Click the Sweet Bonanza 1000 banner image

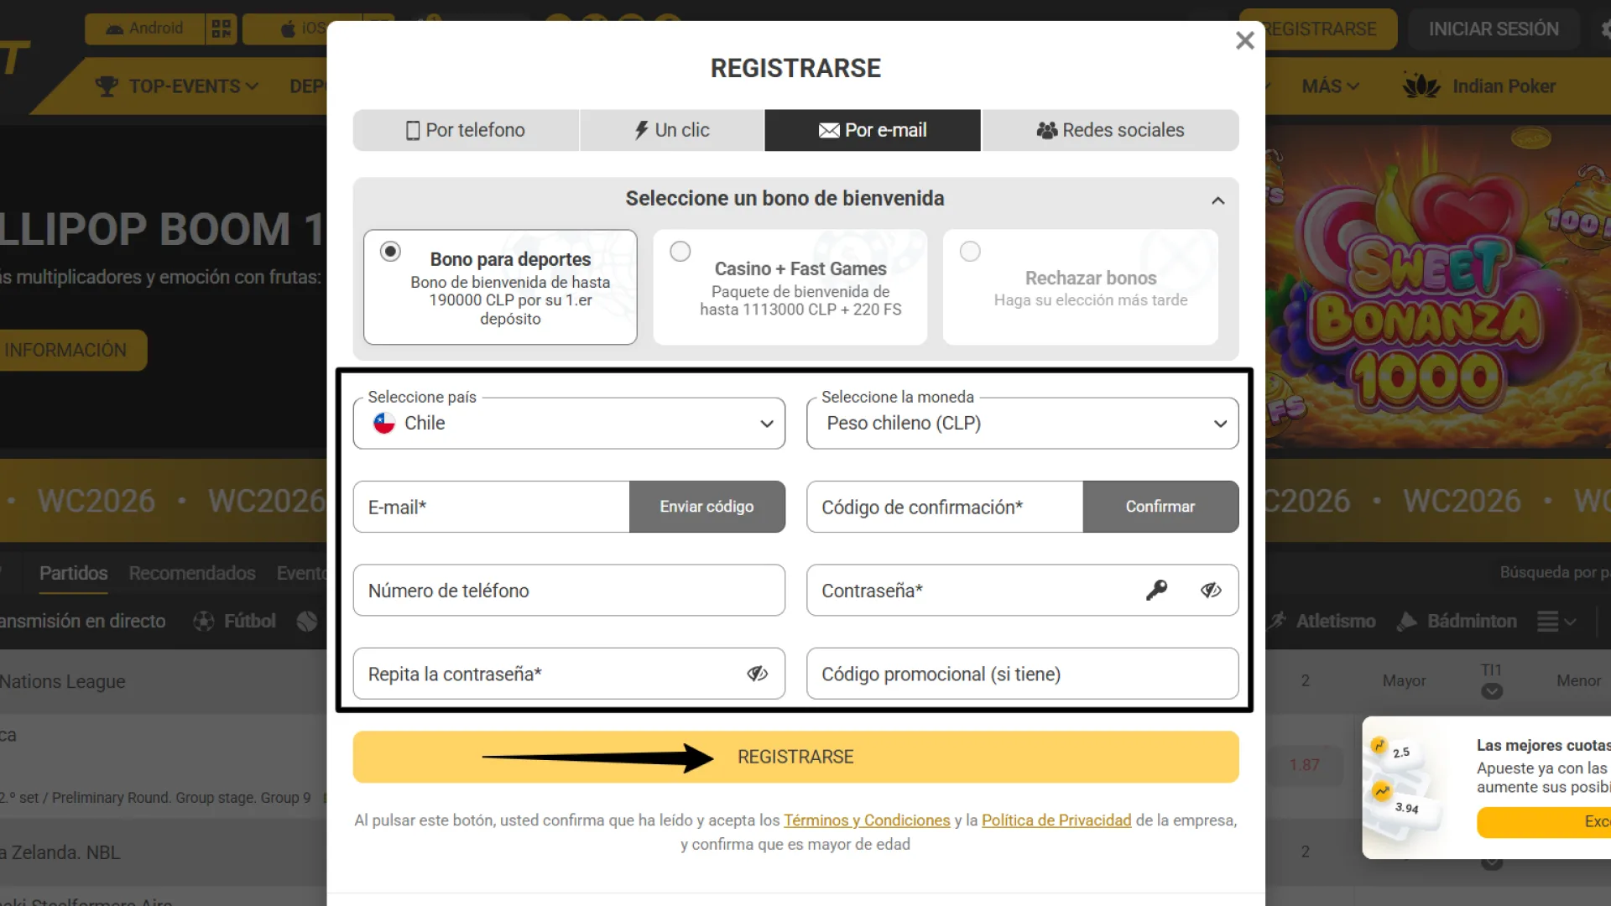point(1438,285)
